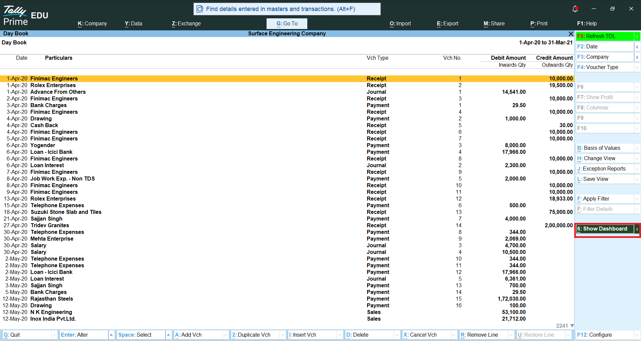641x341 pixels.
Task: Click 6: Show Dashboard button
Action: click(605, 229)
